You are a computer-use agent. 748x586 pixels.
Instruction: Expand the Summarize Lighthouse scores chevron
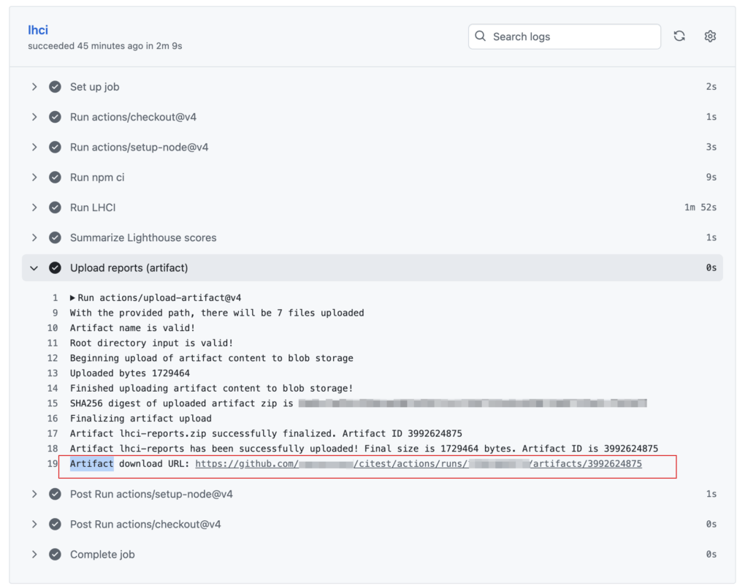click(x=34, y=237)
